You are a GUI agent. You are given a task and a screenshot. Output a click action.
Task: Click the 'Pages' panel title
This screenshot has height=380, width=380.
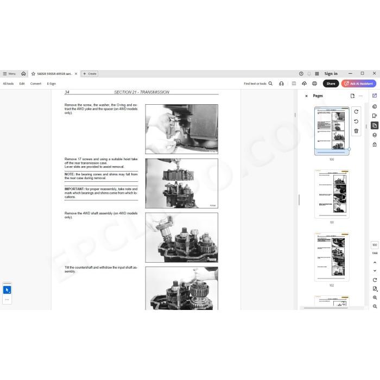[x=318, y=96]
